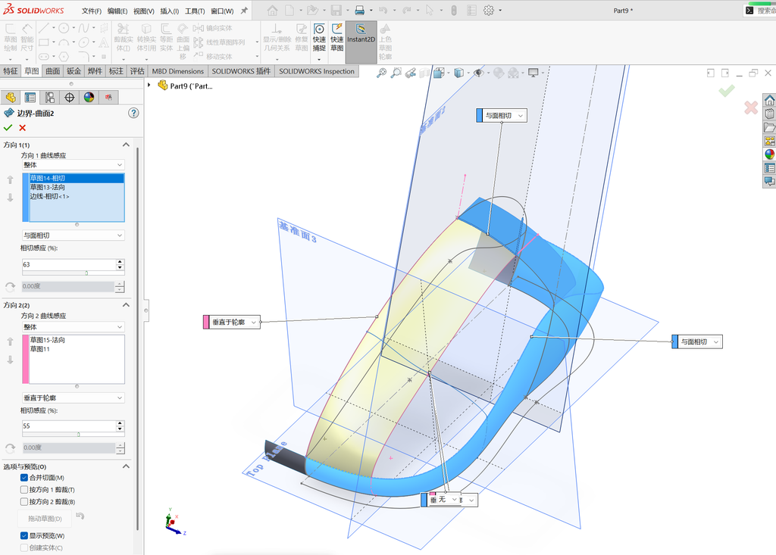
Task: Open the DimXpertManager crosshair tab
Action: pyautogui.click(x=69, y=98)
